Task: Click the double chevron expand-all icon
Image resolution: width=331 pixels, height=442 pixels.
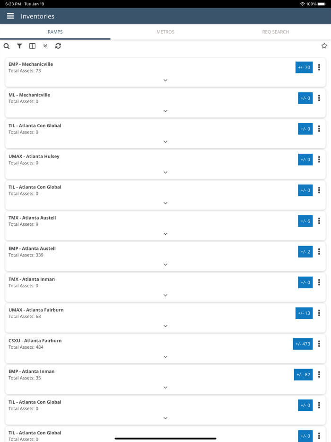Action: pos(45,46)
